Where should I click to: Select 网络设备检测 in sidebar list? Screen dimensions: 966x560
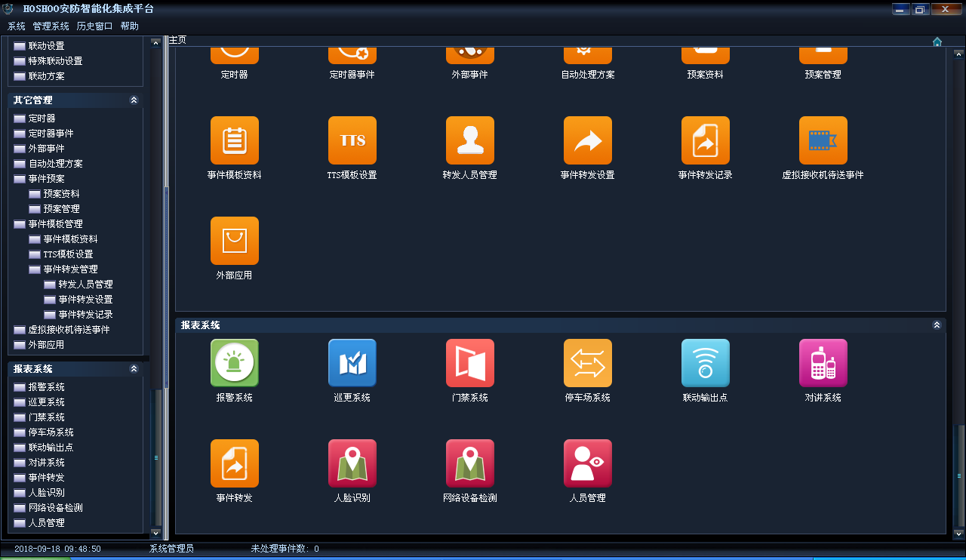pyautogui.click(x=55, y=508)
